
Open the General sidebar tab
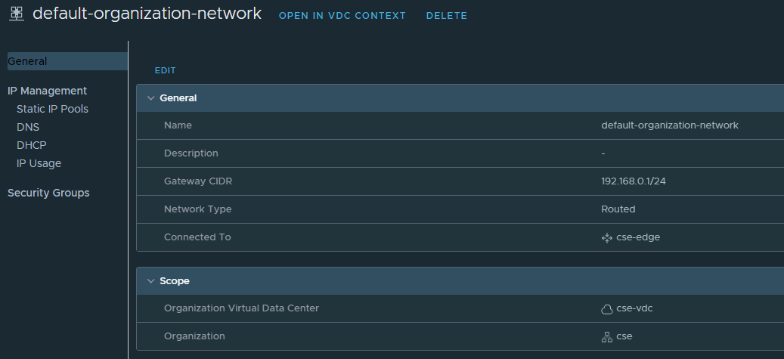(27, 61)
